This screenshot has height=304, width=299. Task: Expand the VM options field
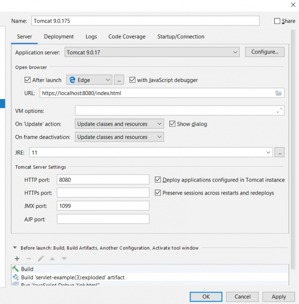[279, 111]
